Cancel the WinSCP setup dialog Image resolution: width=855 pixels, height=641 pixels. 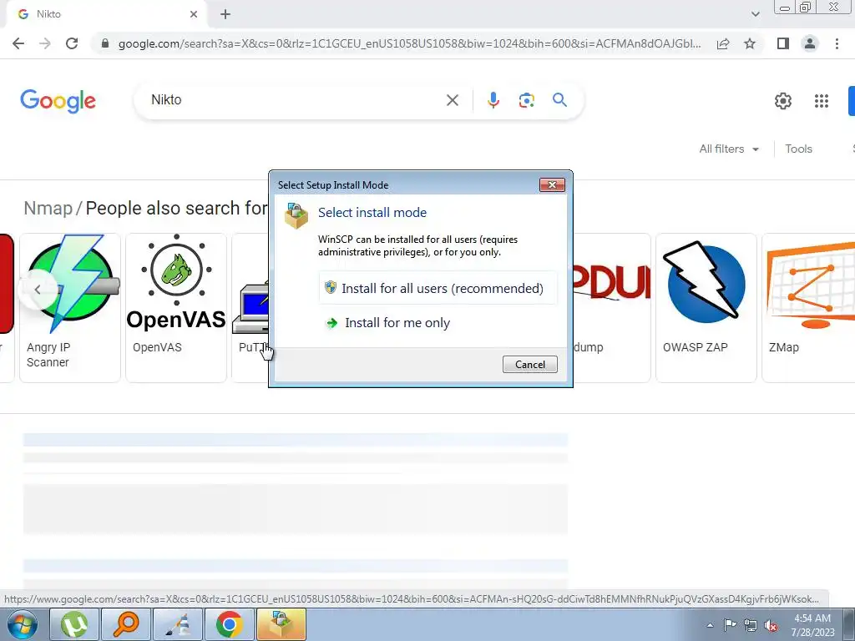click(x=529, y=365)
